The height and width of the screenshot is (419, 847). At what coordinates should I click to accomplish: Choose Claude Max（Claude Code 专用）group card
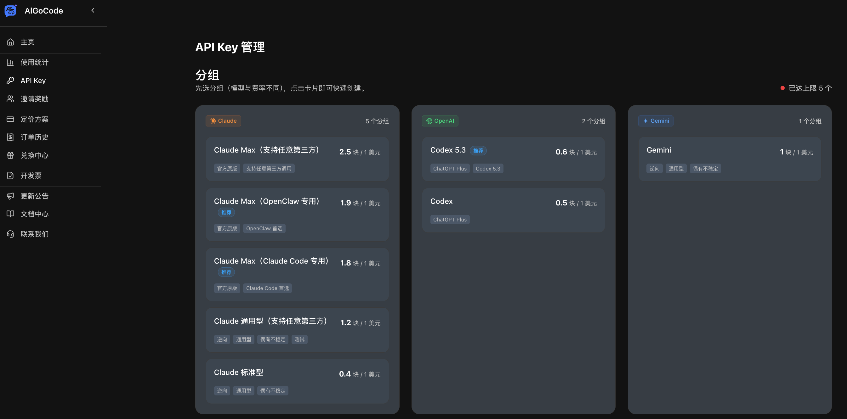pyautogui.click(x=297, y=275)
